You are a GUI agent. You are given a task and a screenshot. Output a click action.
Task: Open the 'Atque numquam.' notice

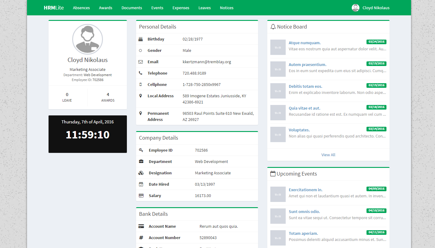(x=304, y=43)
